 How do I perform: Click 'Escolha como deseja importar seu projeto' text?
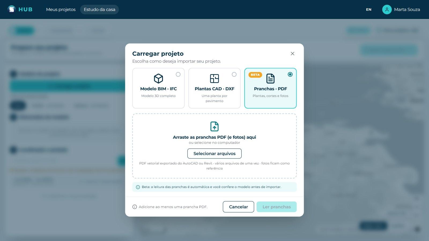pos(177,61)
